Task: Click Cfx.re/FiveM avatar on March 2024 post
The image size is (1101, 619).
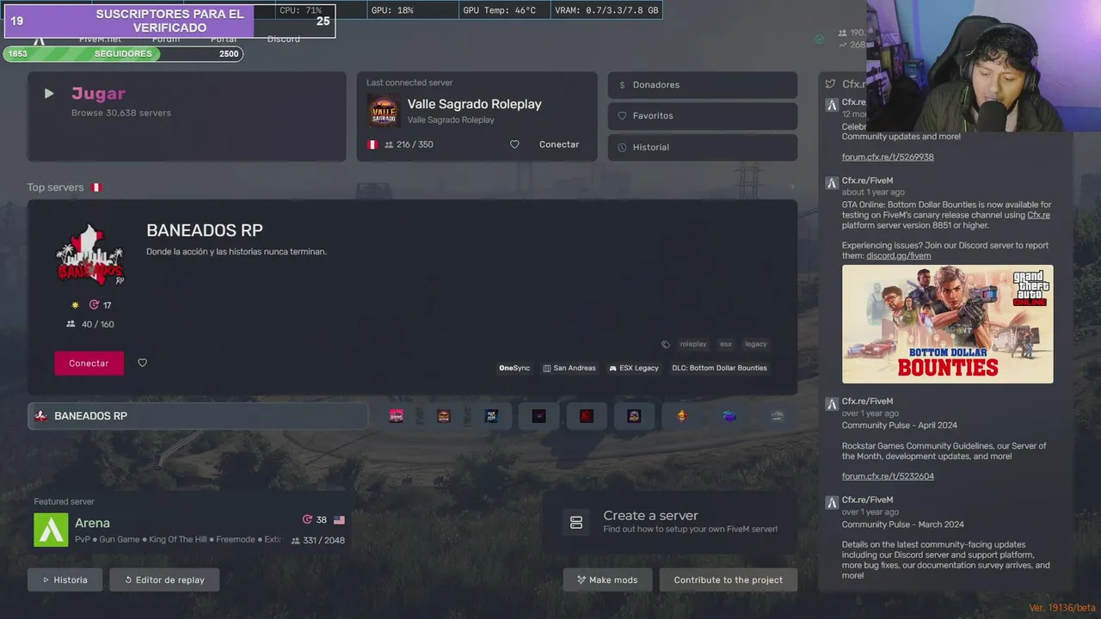Action: click(832, 502)
